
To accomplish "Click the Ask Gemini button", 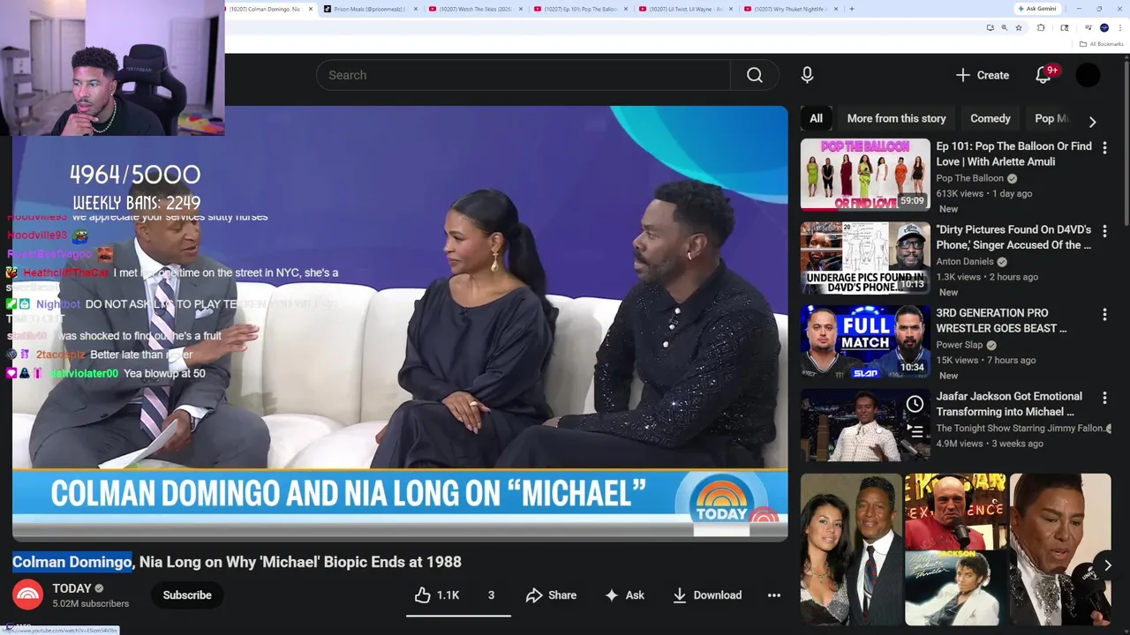I will click(x=1036, y=9).
